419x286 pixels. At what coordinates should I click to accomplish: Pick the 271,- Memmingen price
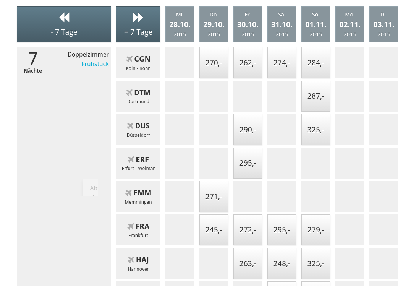pos(214,197)
